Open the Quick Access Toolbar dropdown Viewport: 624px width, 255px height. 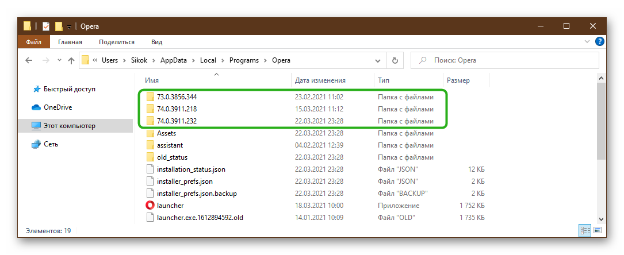point(69,27)
